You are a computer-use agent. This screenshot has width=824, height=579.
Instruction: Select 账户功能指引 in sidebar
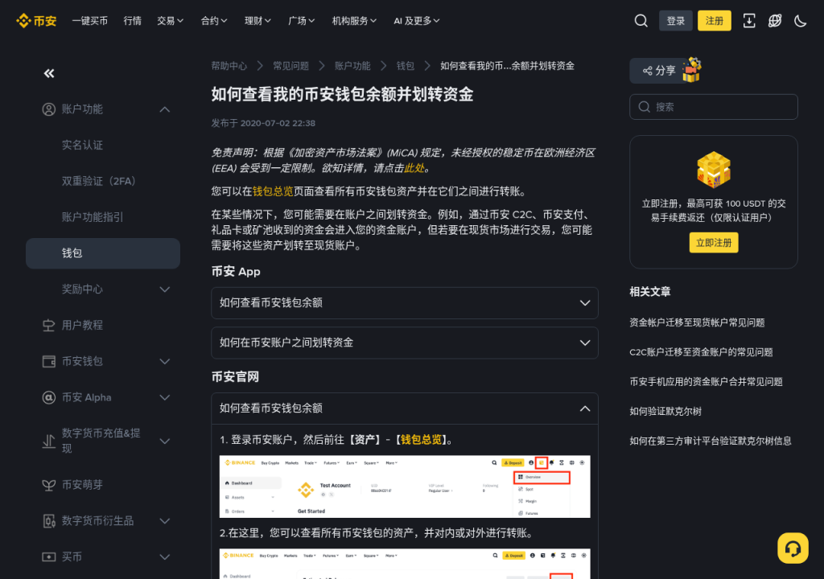click(x=93, y=217)
